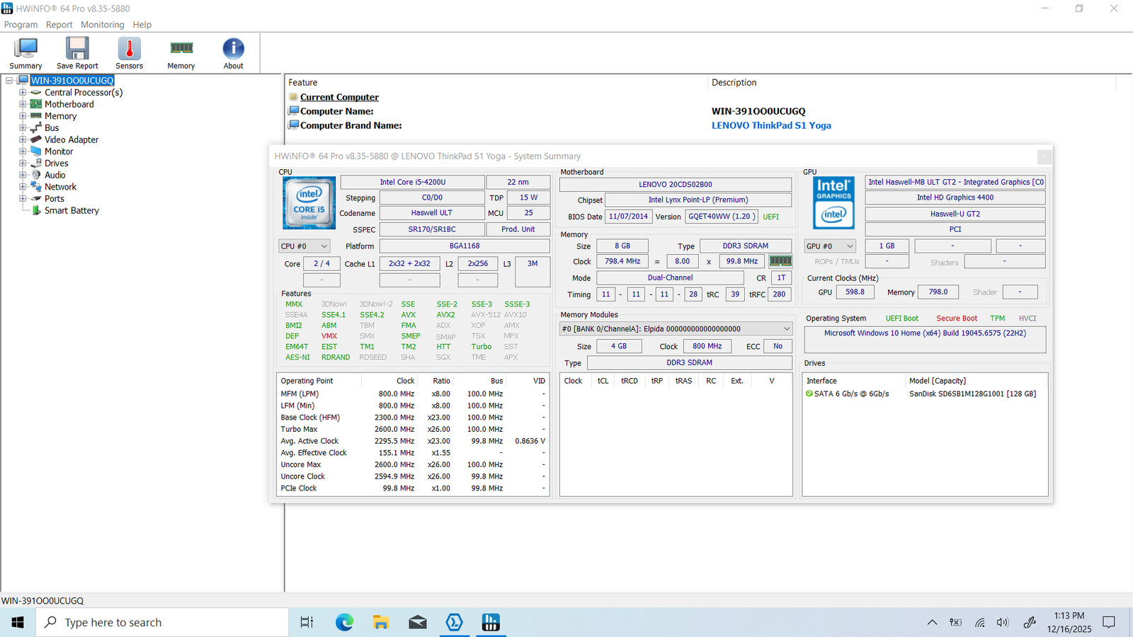Open Microsoft Edge from the taskbar
The image size is (1133, 637).
(344, 622)
